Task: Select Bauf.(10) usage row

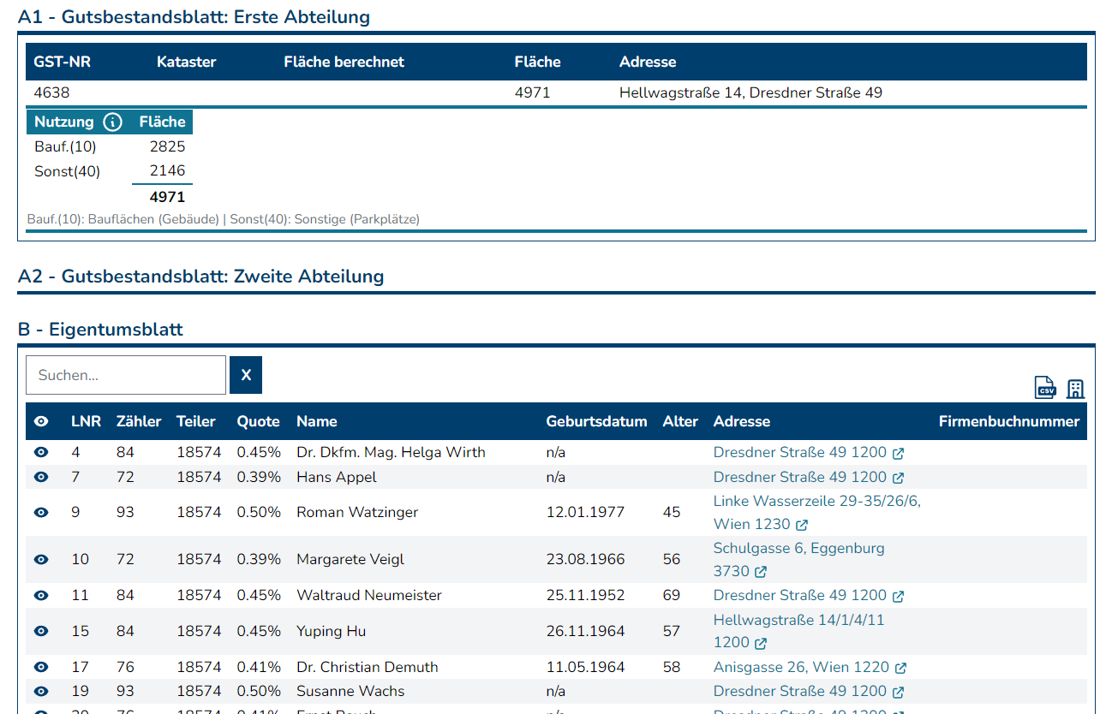Action: click(x=109, y=146)
